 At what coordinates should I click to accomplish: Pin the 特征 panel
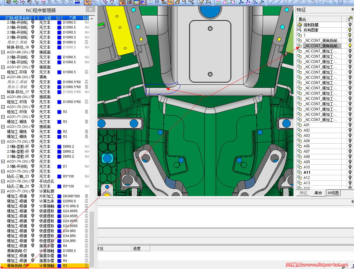[352, 10]
